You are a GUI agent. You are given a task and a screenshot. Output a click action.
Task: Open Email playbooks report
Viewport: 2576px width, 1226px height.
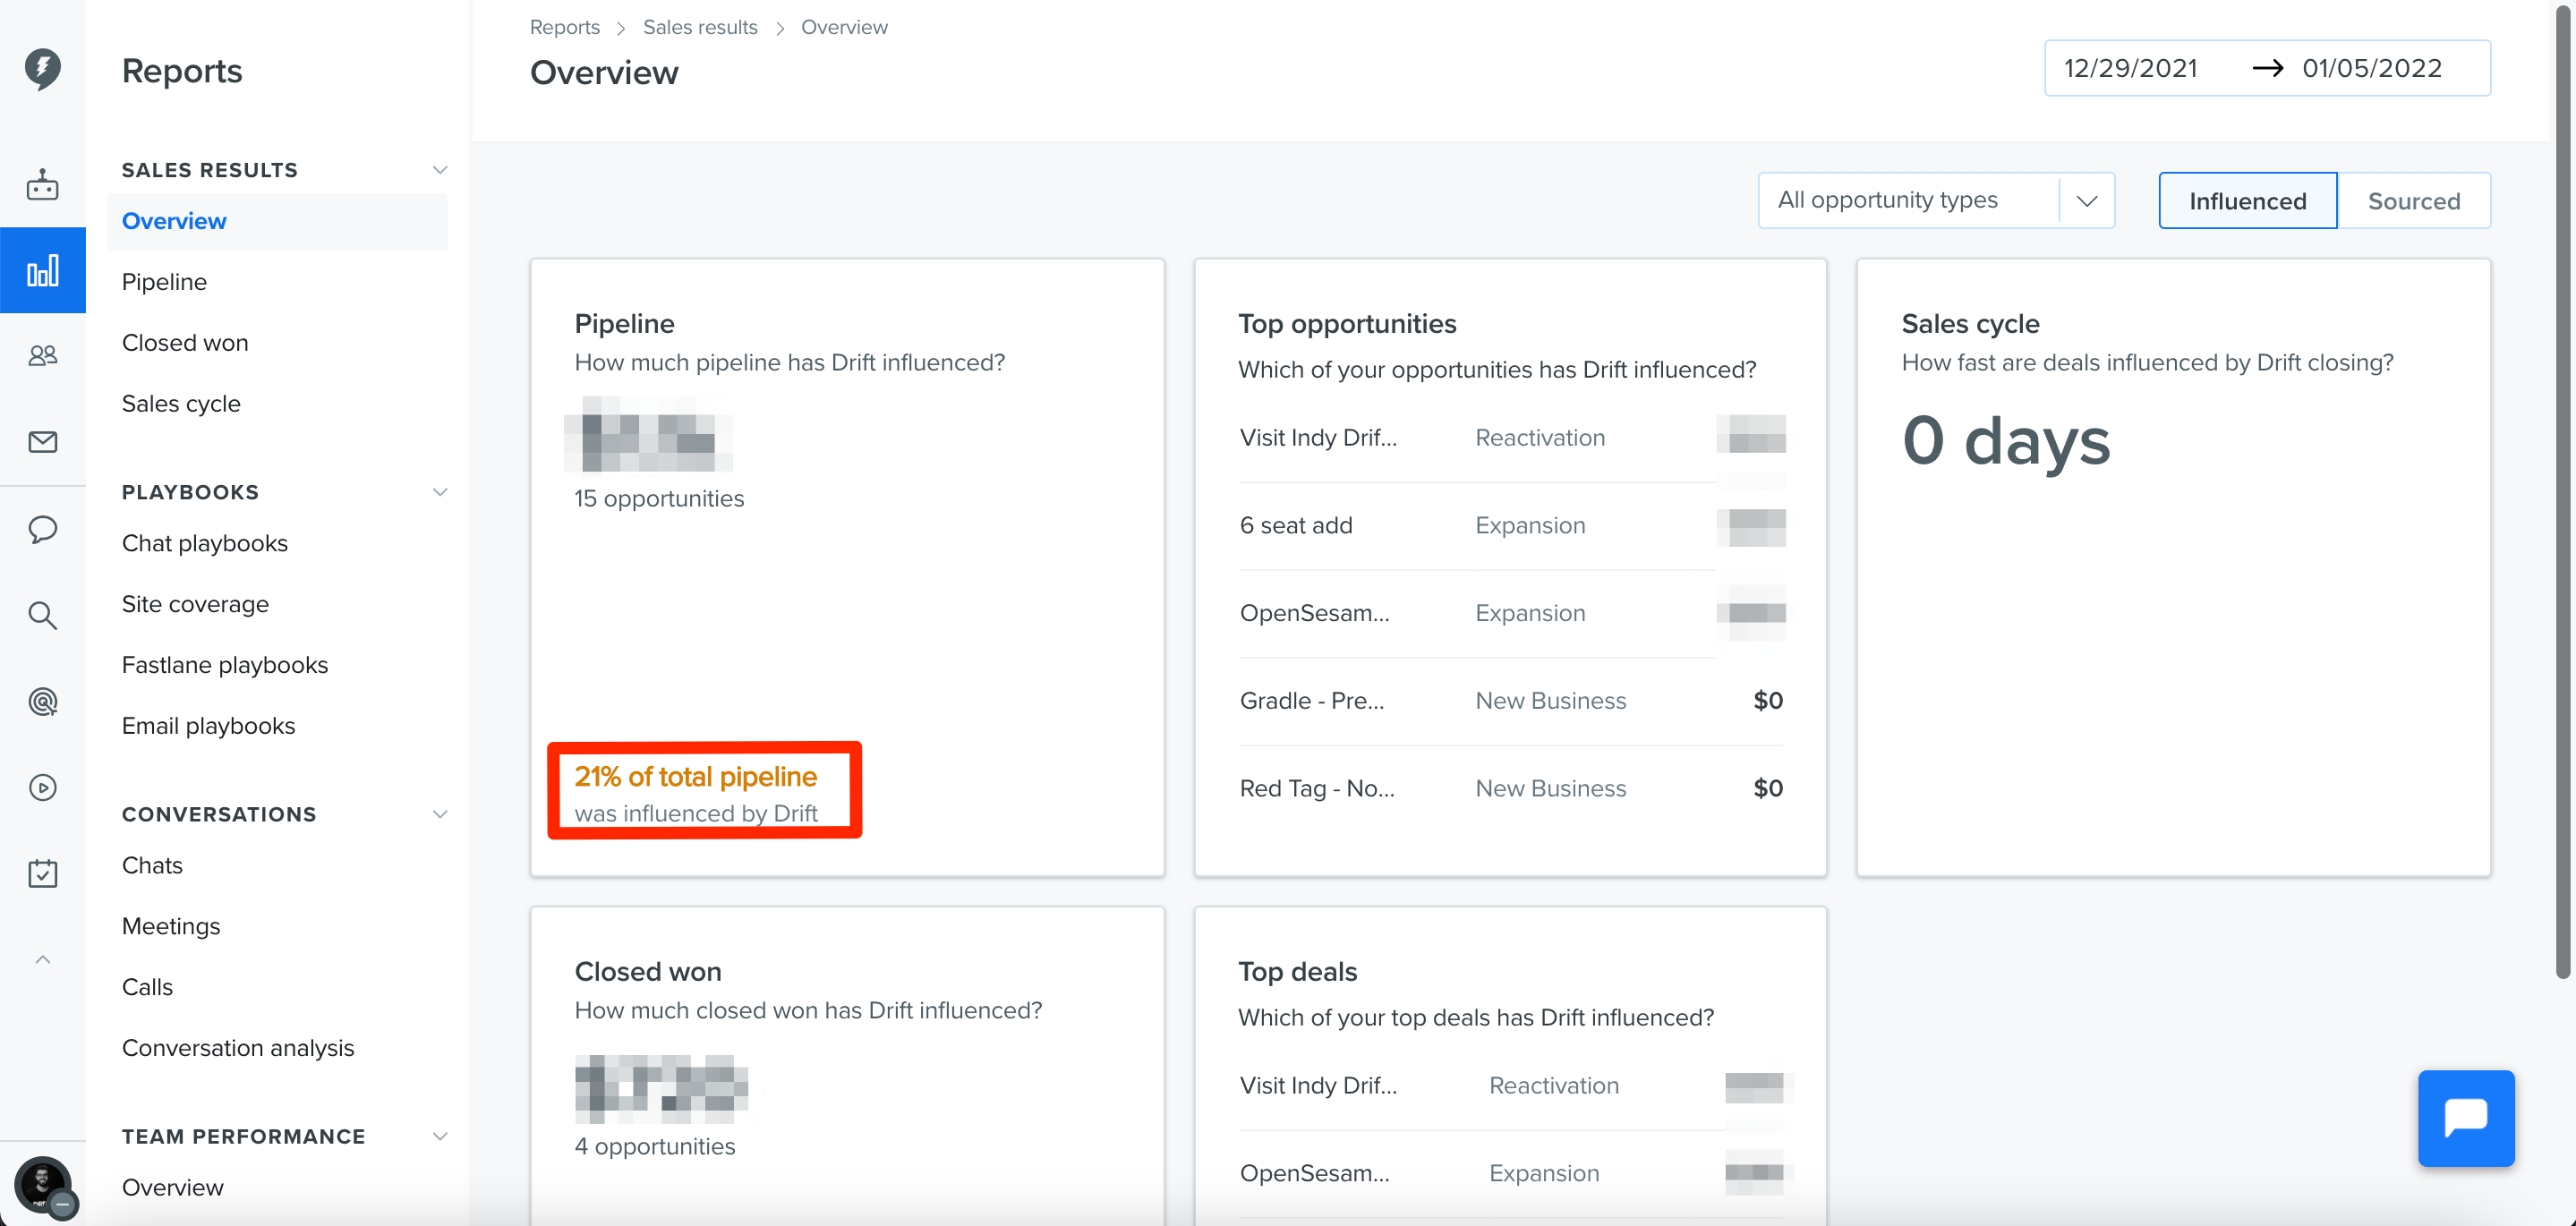[208, 726]
